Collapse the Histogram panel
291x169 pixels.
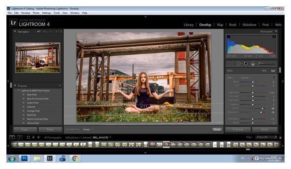pyautogui.click(x=276, y=31)
